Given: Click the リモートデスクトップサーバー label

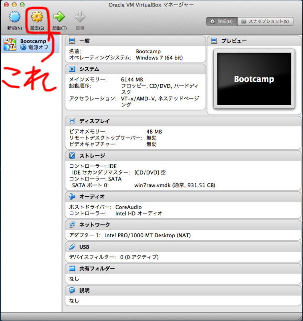Looking at the screenshot, I should point(105,138).
